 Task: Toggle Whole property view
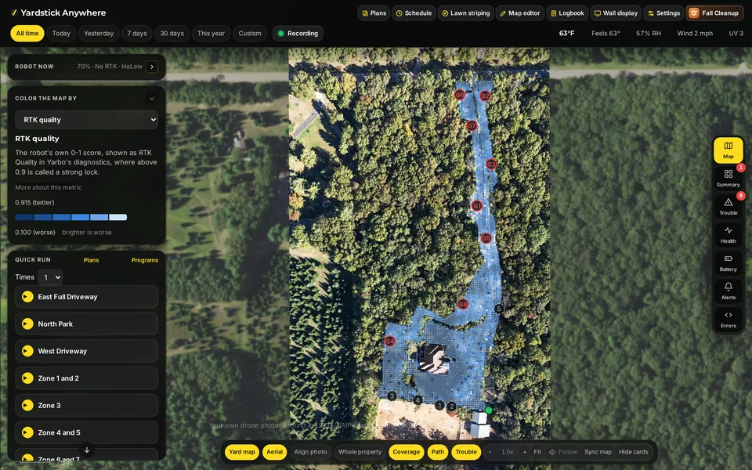360,452
